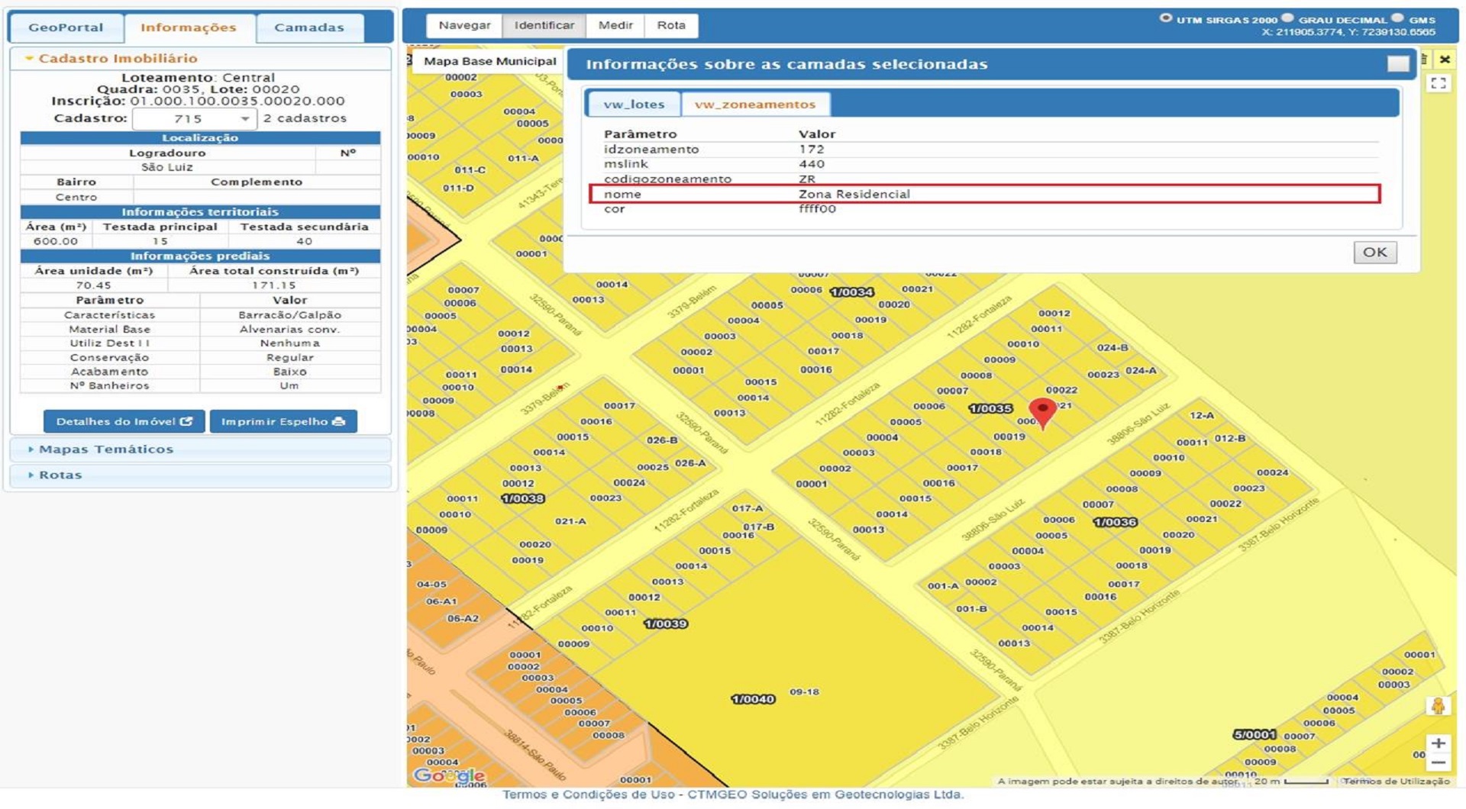
Task: Click the Zona Residencial value row
Action: 985,194
